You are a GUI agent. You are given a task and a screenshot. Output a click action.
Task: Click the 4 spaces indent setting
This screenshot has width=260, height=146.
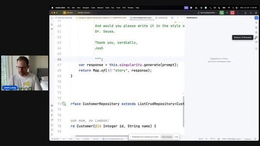click(247, 139)
